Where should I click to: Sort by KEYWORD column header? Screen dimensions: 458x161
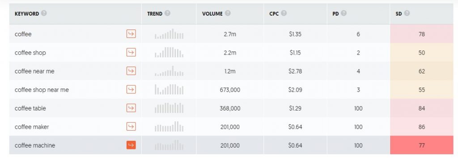pos(27,14)
